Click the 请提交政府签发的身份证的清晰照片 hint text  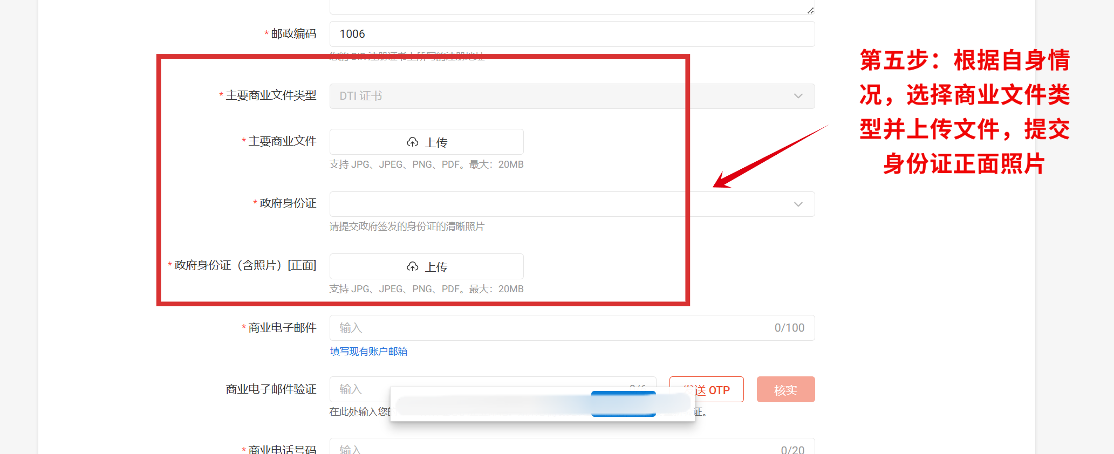tap(407, 226)
